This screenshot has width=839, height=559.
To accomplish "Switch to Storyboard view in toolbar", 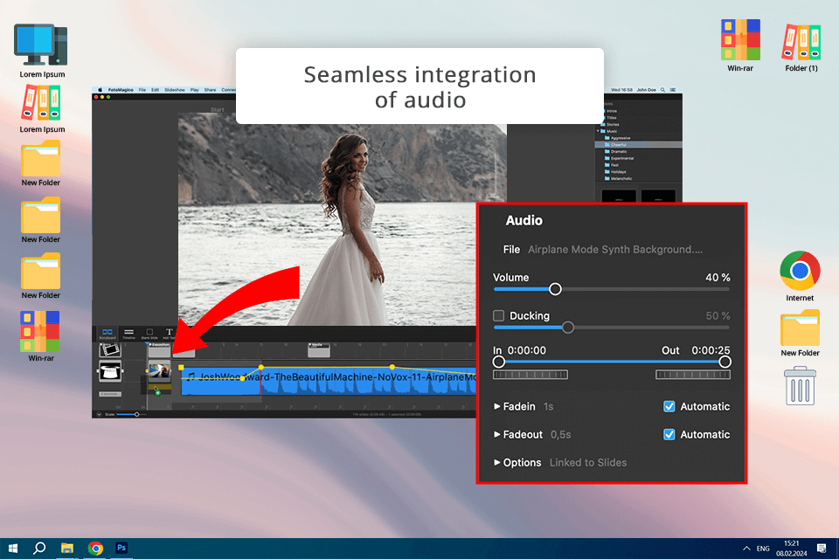I will [x=107, y=333].
